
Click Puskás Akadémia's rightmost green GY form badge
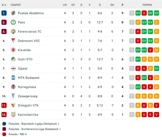pos(157,13)
